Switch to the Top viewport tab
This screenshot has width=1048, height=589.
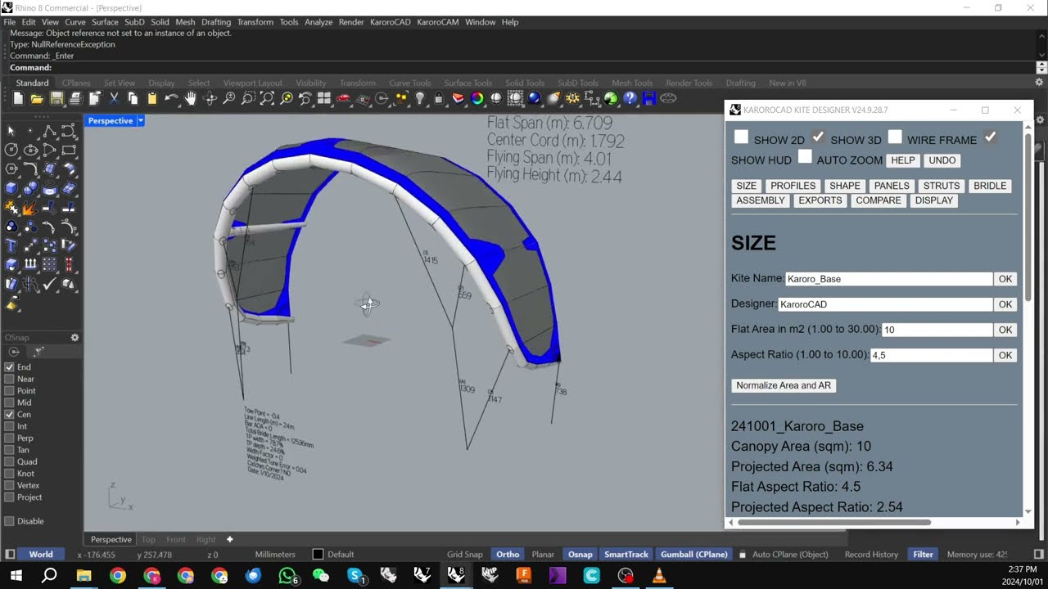pyautogui.click(x=148, y=540)
